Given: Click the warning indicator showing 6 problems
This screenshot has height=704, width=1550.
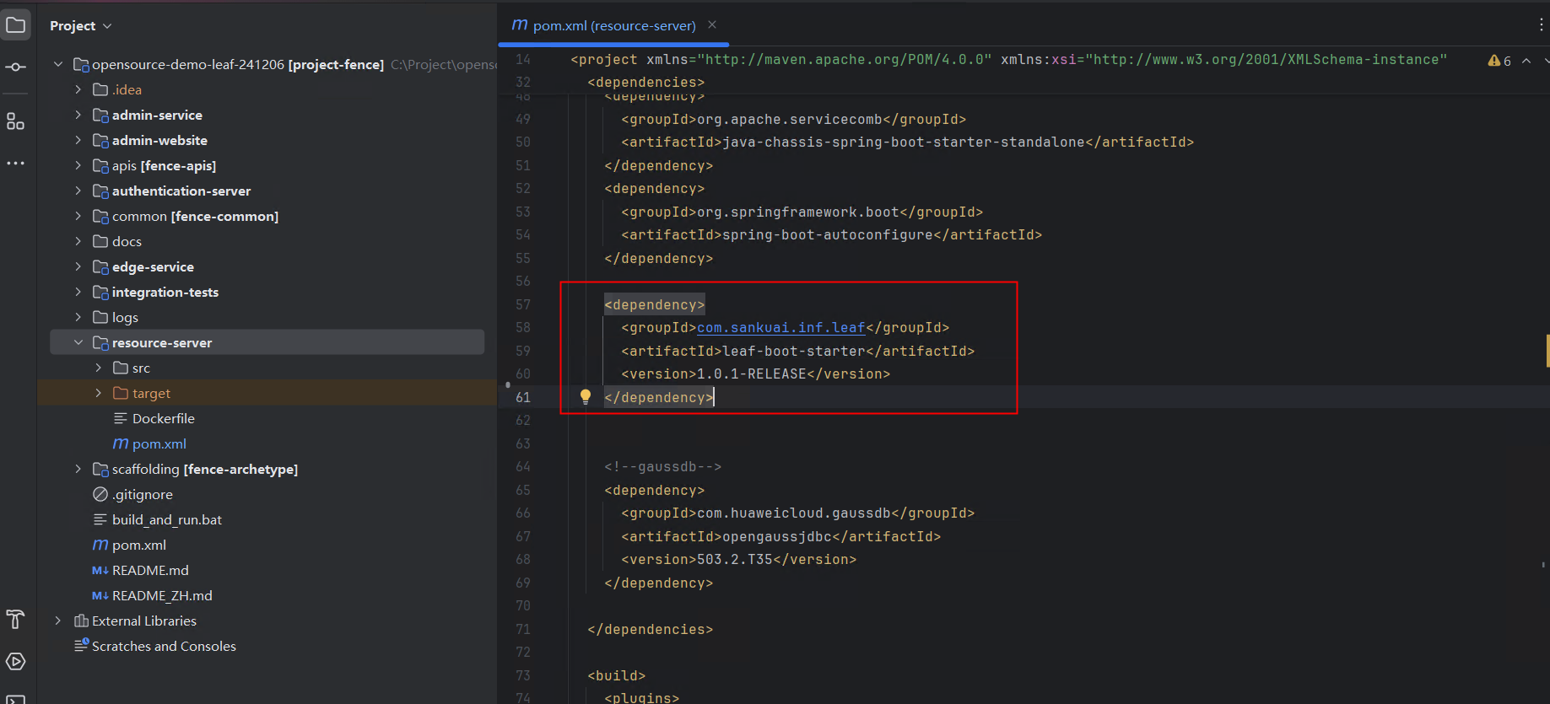Looking at the screenshot, I should coord(1499,61).
